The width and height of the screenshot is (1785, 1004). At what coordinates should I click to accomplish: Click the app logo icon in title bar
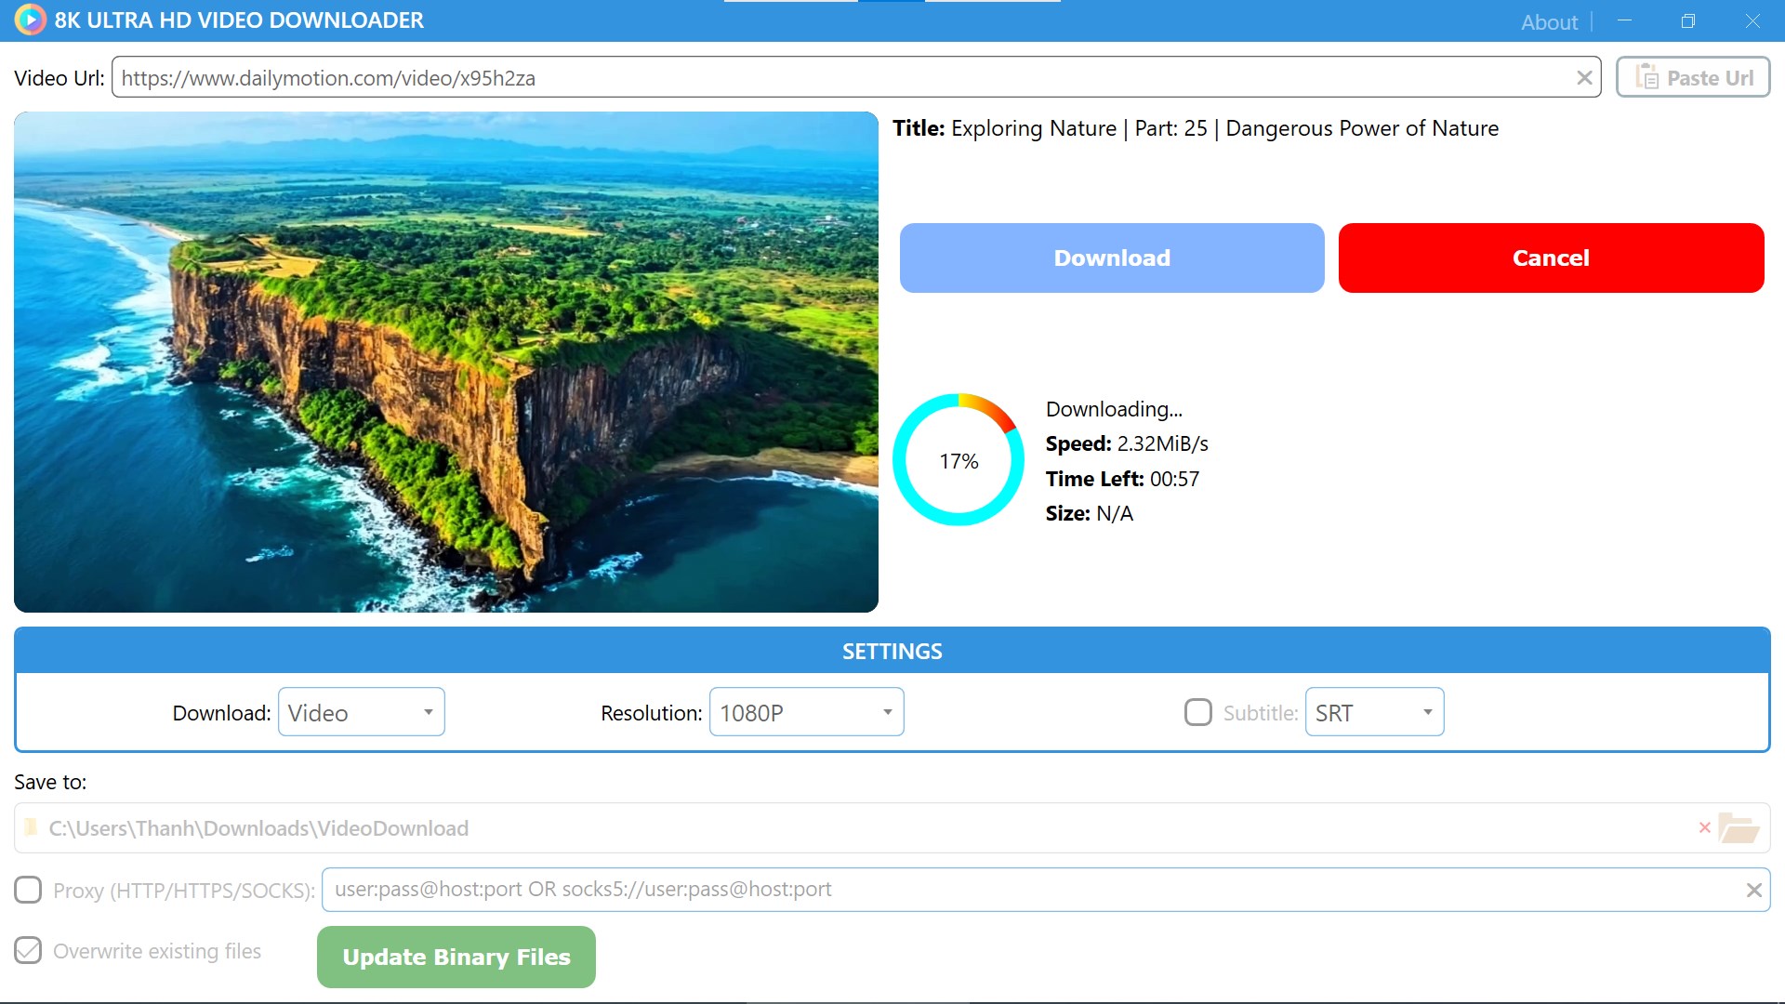[30, 20]
